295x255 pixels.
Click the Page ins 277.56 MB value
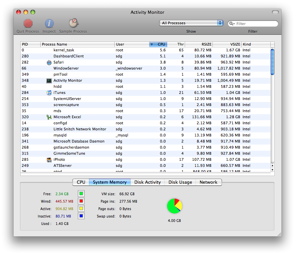point(128,202)
